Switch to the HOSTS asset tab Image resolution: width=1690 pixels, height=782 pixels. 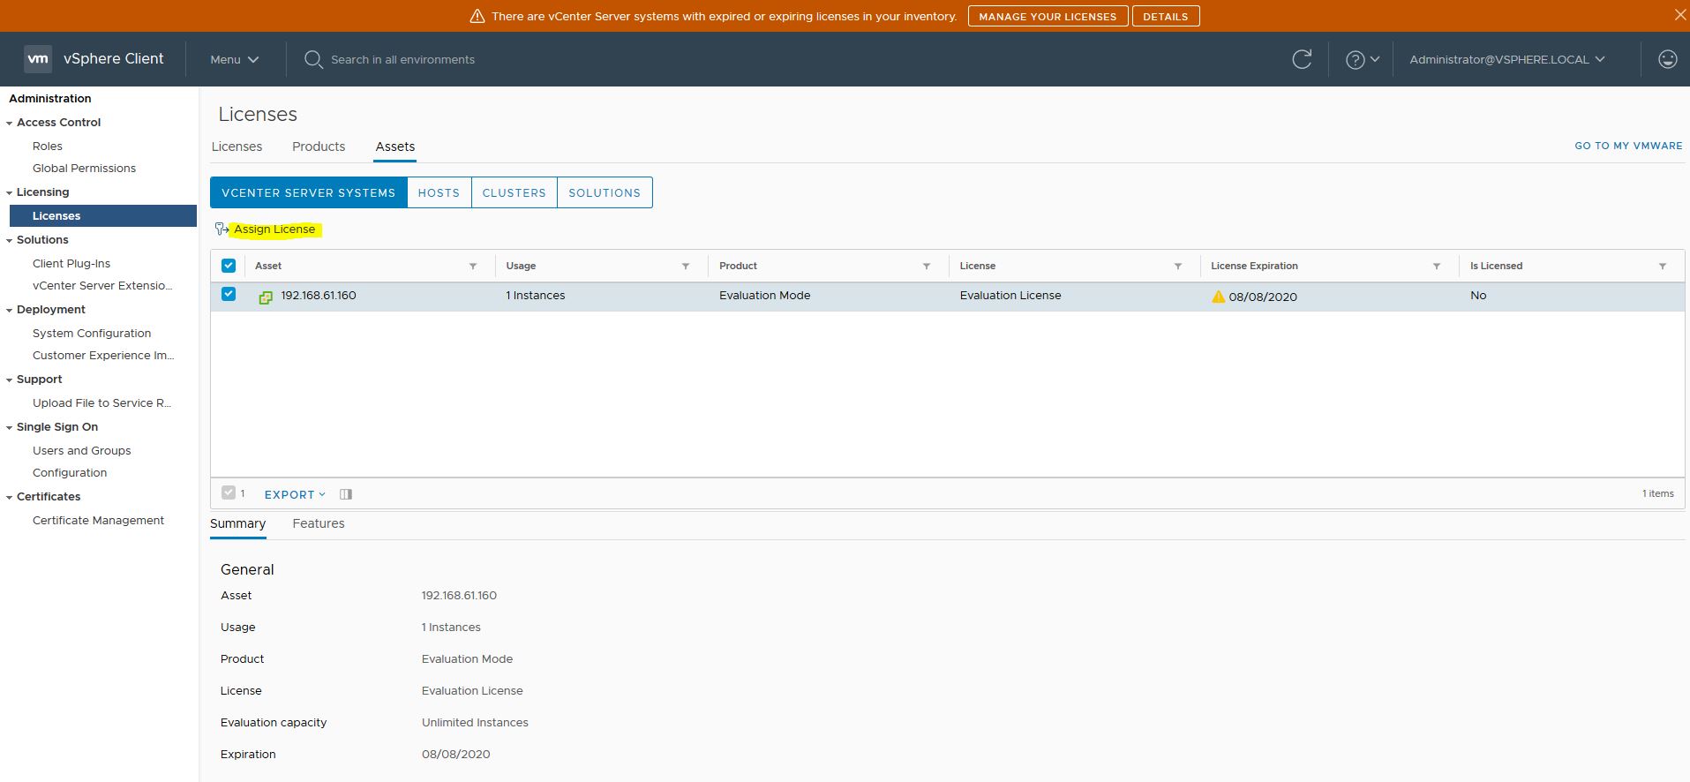439,192
